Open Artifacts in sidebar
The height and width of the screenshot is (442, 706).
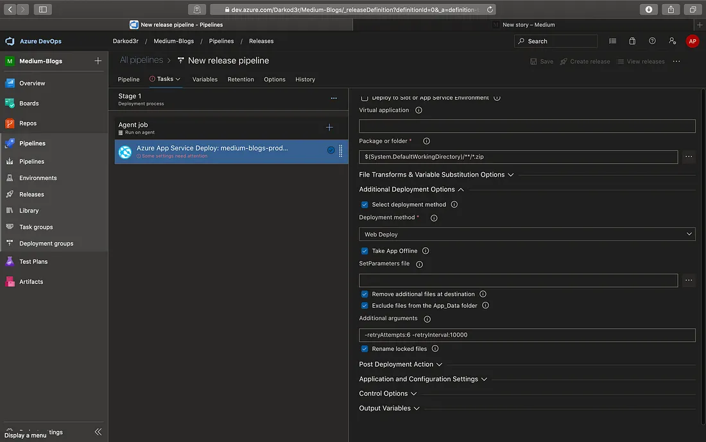[x=31, y=282]
